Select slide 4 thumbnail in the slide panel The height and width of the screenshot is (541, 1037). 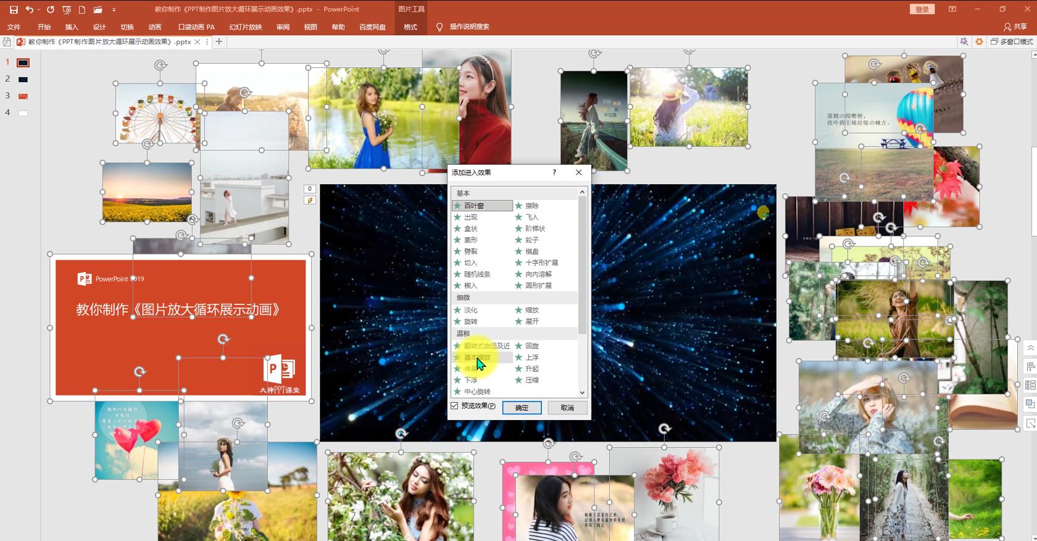[23, 113]
